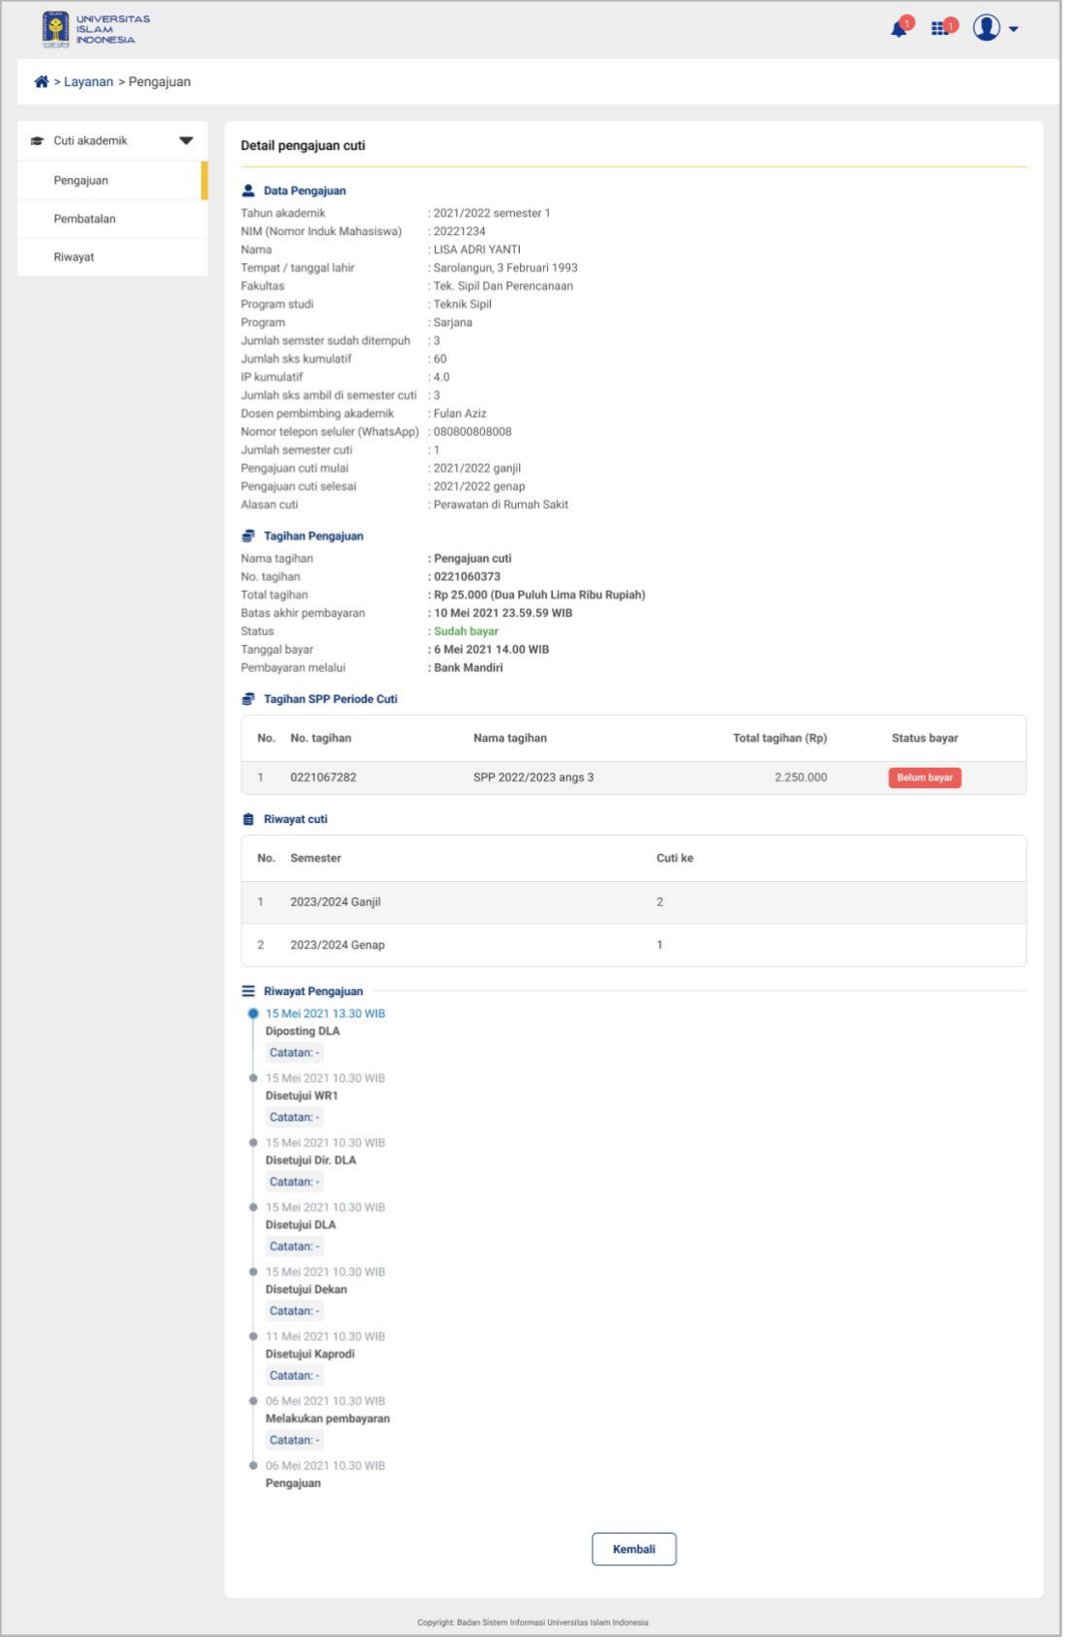The height and width of the screenshot is (1640, 1065).
Task: Click the notification bell icon
Action: (900, 29)
